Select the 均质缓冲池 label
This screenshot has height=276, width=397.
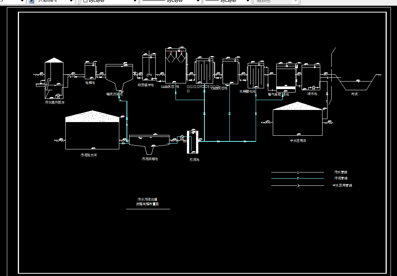click(x=146, y=85)
